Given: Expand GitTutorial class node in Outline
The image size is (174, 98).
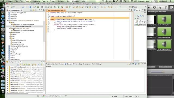Looking at the screenshot, I should [x=135, y=25].
